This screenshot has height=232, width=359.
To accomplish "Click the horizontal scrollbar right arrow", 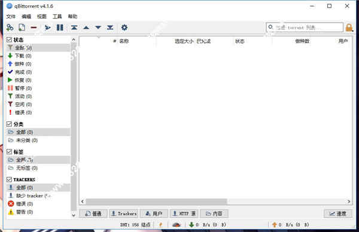I will click(349, 202).
